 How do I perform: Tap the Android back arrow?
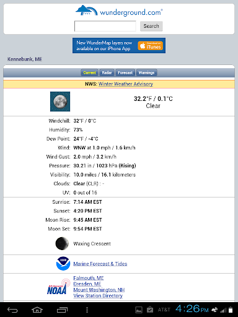tap(12, 310)
